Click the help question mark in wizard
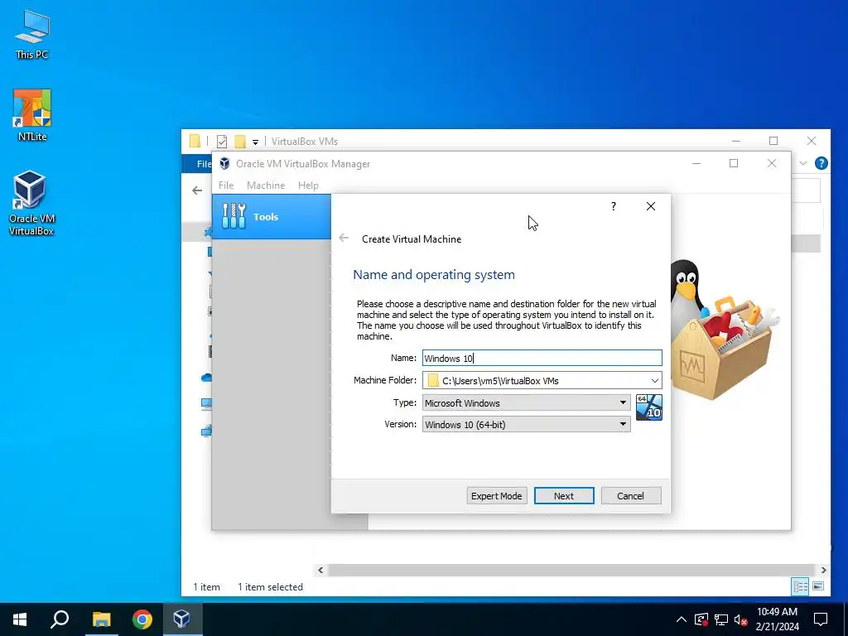The height and width of the screenshot is (636, 848). point(614,206)
